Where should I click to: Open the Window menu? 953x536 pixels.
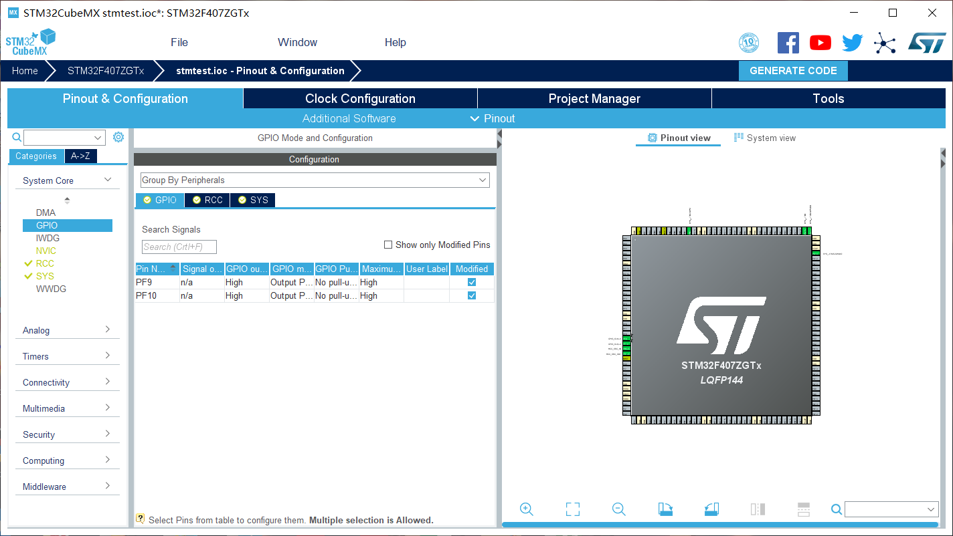point(298,42)
